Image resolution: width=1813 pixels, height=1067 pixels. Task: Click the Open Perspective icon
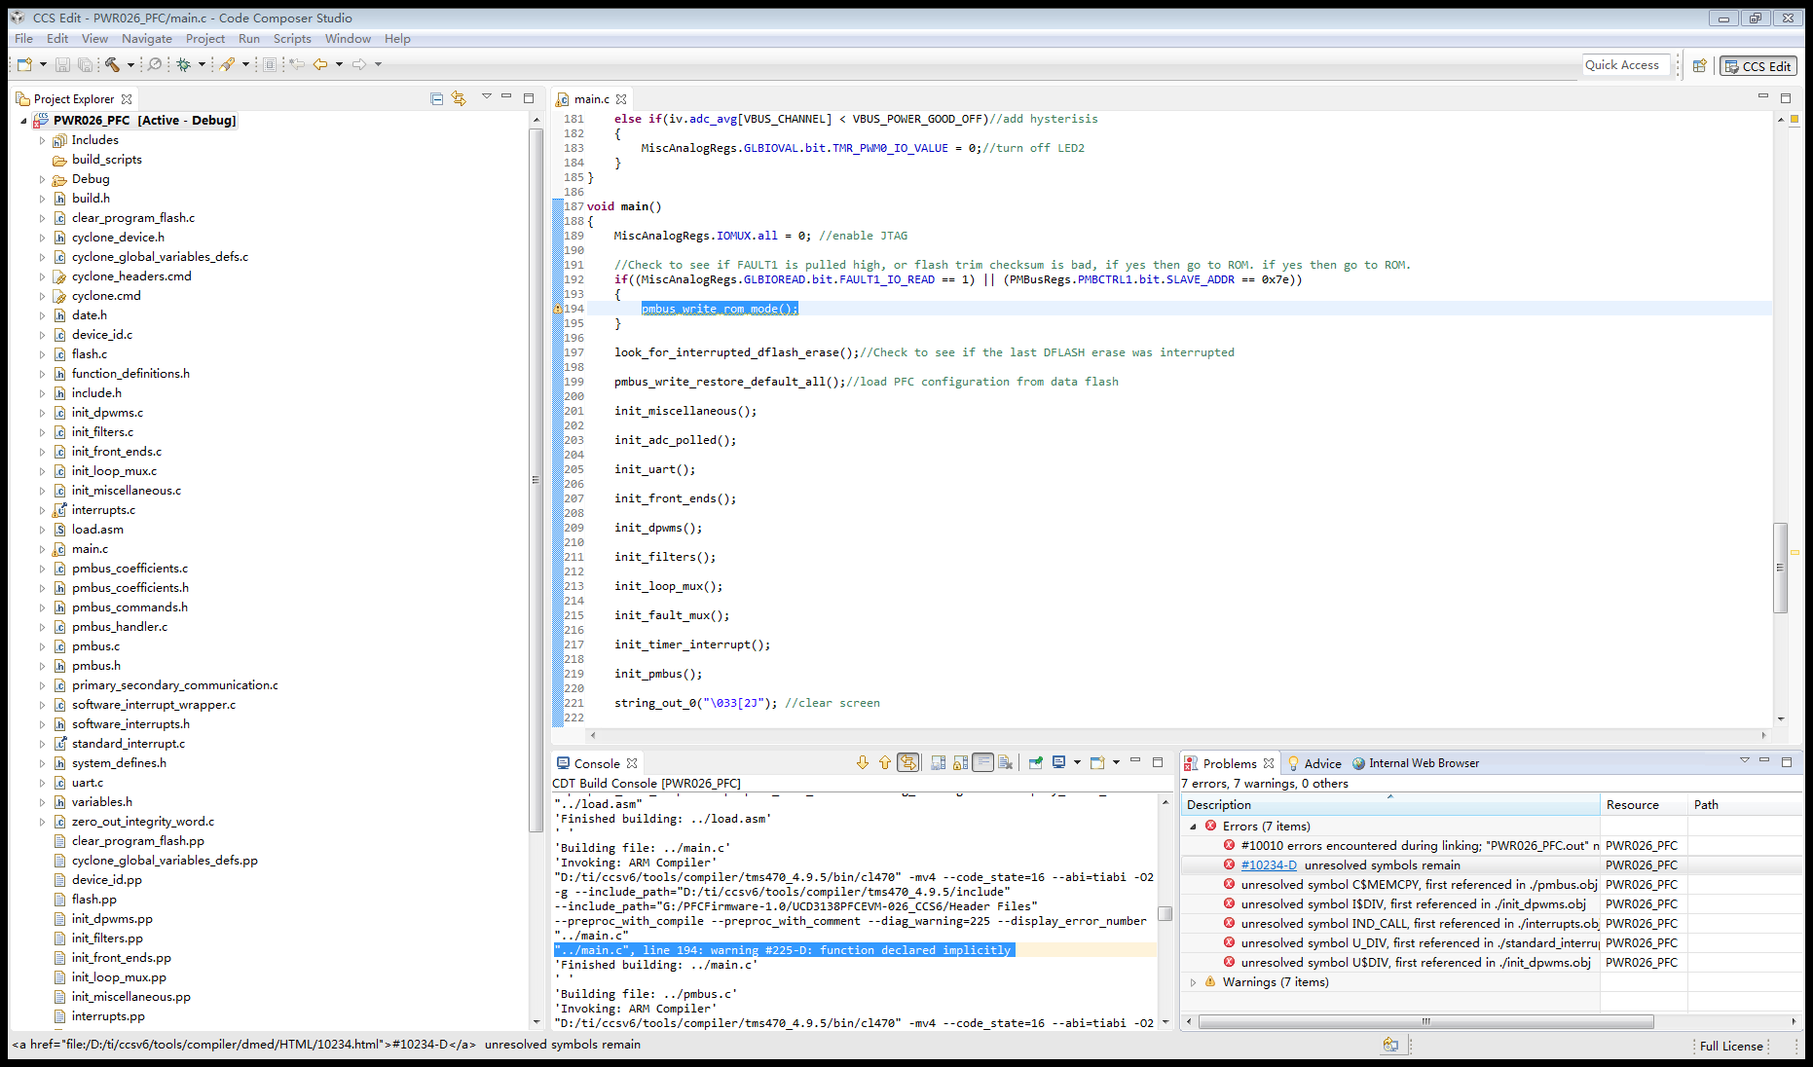1699,65
